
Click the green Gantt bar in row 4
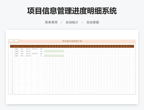pos(54,56)
